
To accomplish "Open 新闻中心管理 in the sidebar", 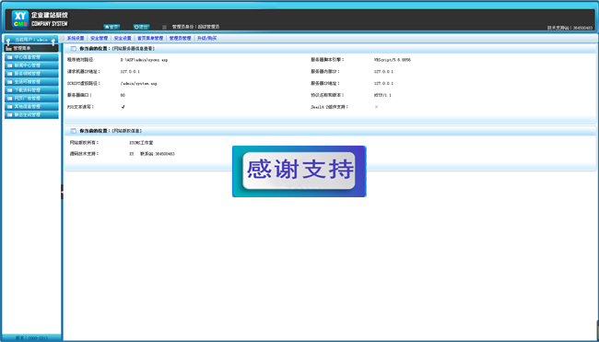I will pos(31,65).
